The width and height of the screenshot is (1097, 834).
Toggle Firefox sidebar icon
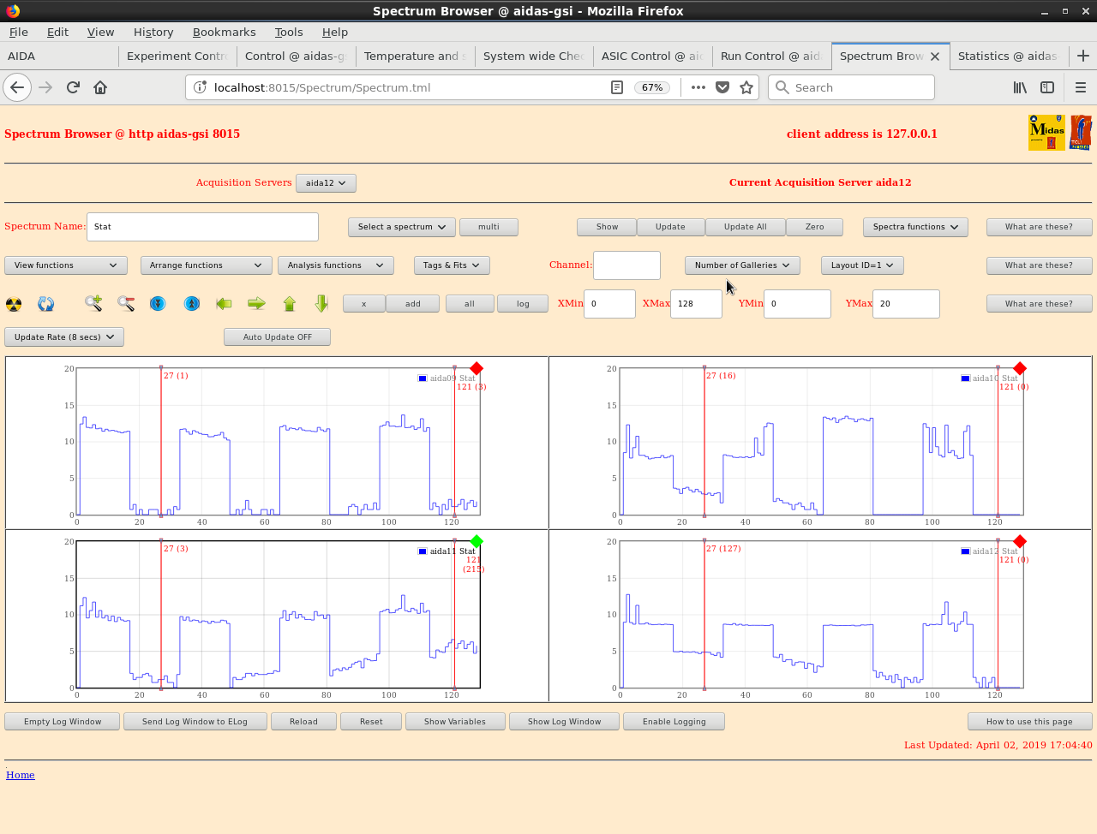pos(1047,87)
